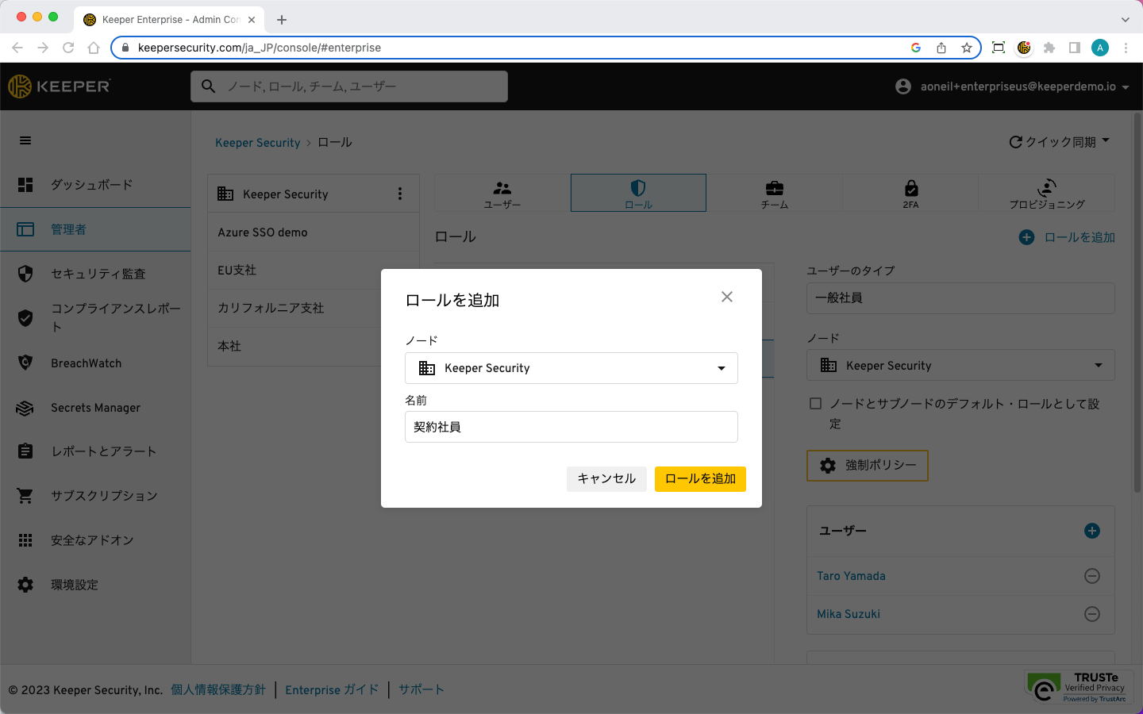Screen dimensions: 1143x714
Task: Expand the クイック同期 dropdown
Action: [1060, 142]
